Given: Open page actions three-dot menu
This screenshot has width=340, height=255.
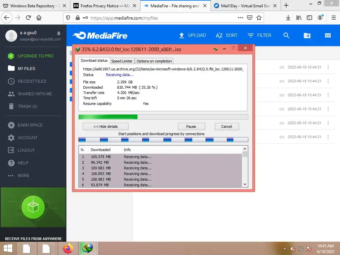Looking at the screenshot, I should [240, 18].
